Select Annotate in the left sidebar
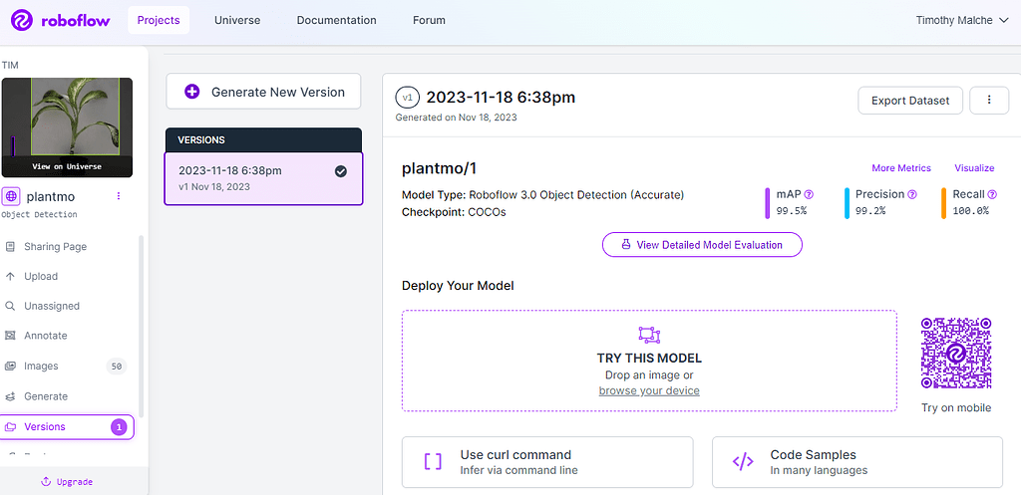 [x=46, y=336]
